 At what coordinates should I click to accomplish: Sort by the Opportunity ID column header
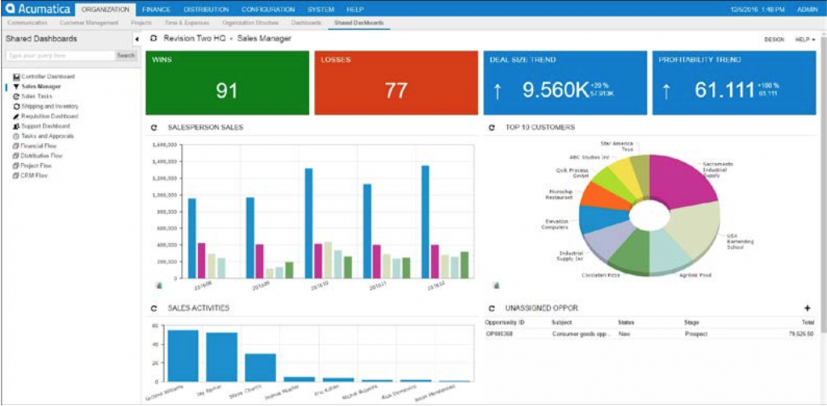tap(505, 322)
